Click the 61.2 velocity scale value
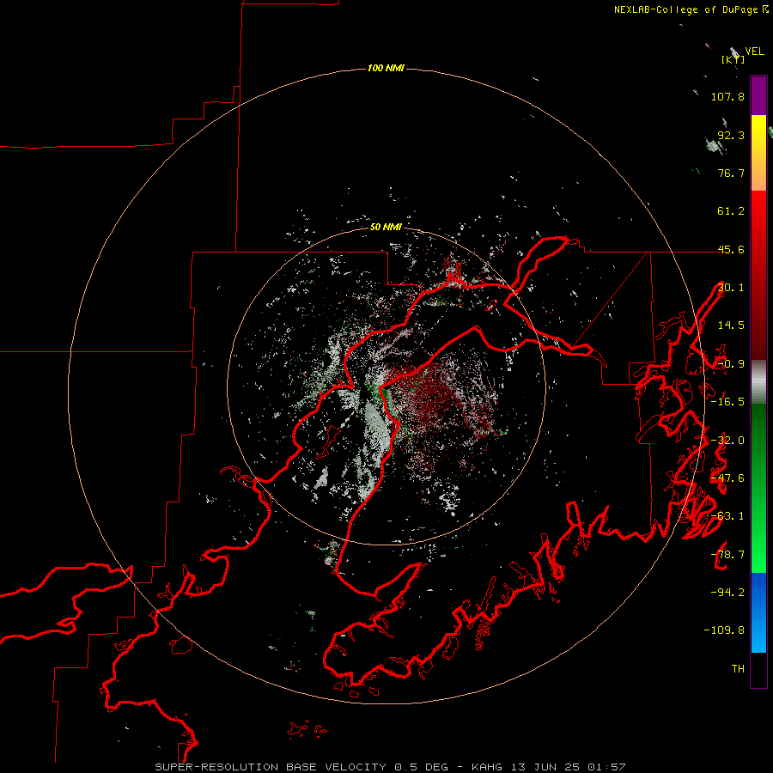Viewport: 773px width, 773px height. click(731, 211)
